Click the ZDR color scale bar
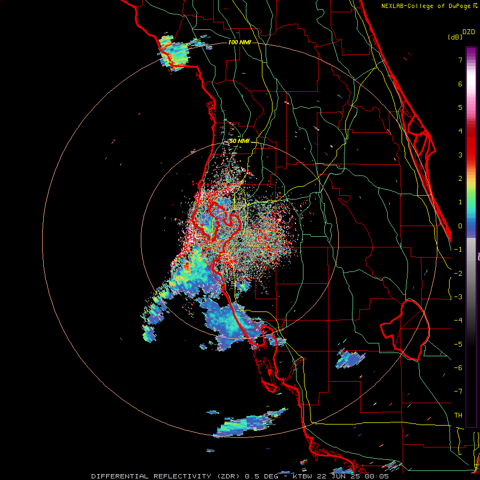480x480 pixels. pyautogui.click(x=471, y=237)
